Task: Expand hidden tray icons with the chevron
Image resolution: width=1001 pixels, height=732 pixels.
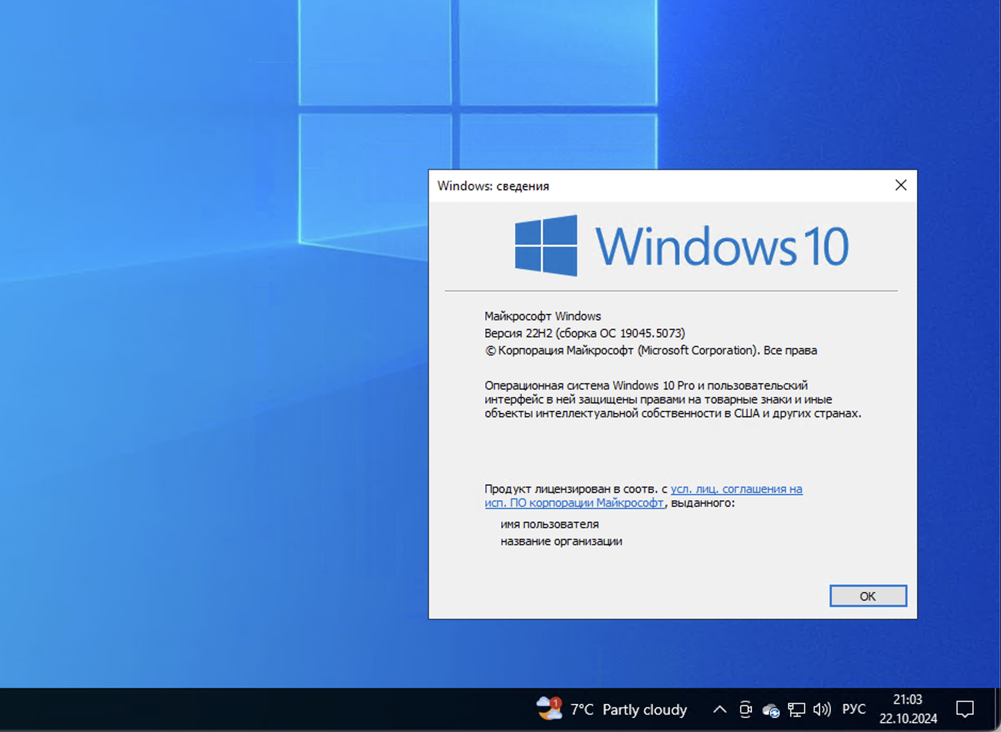Action: click(x=719, y=709)
